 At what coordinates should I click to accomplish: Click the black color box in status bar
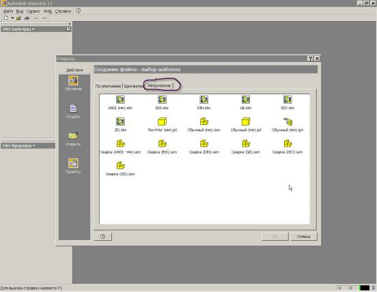[x=365, y=288]
